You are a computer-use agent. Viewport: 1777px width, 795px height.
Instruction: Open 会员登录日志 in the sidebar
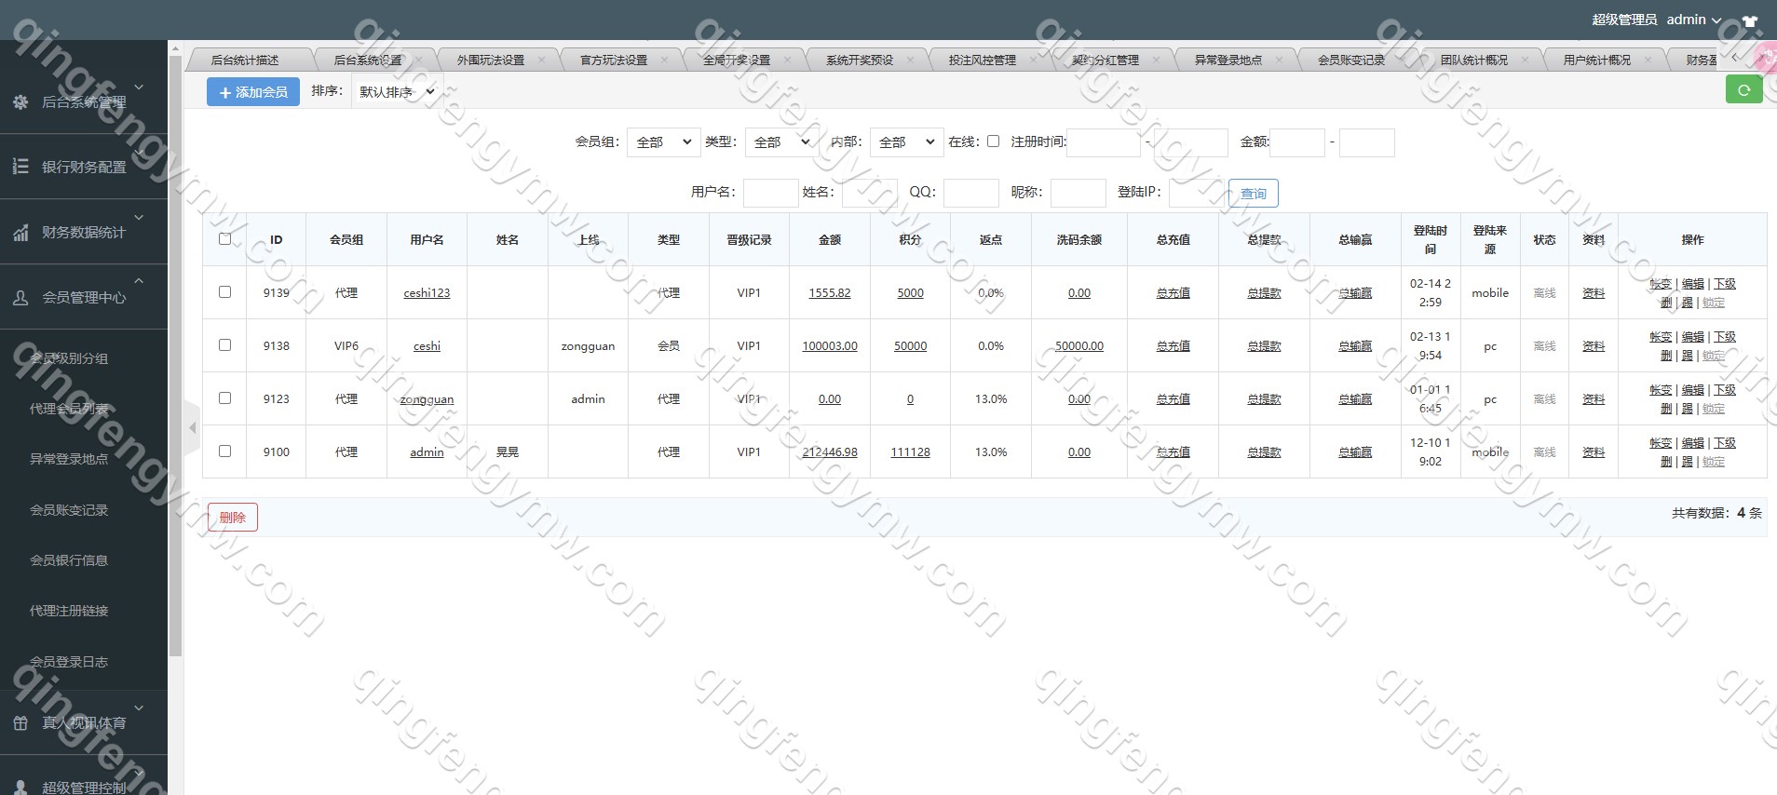(69, 662)
